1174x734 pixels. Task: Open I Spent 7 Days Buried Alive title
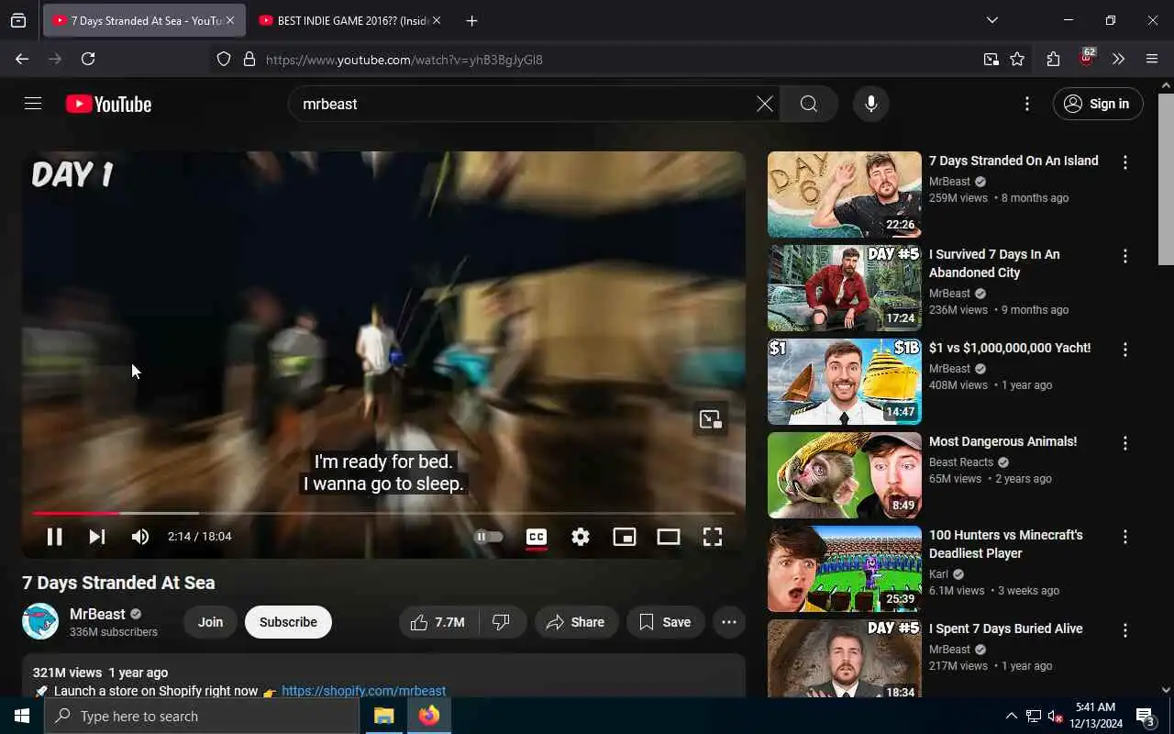click(1006, 628)
